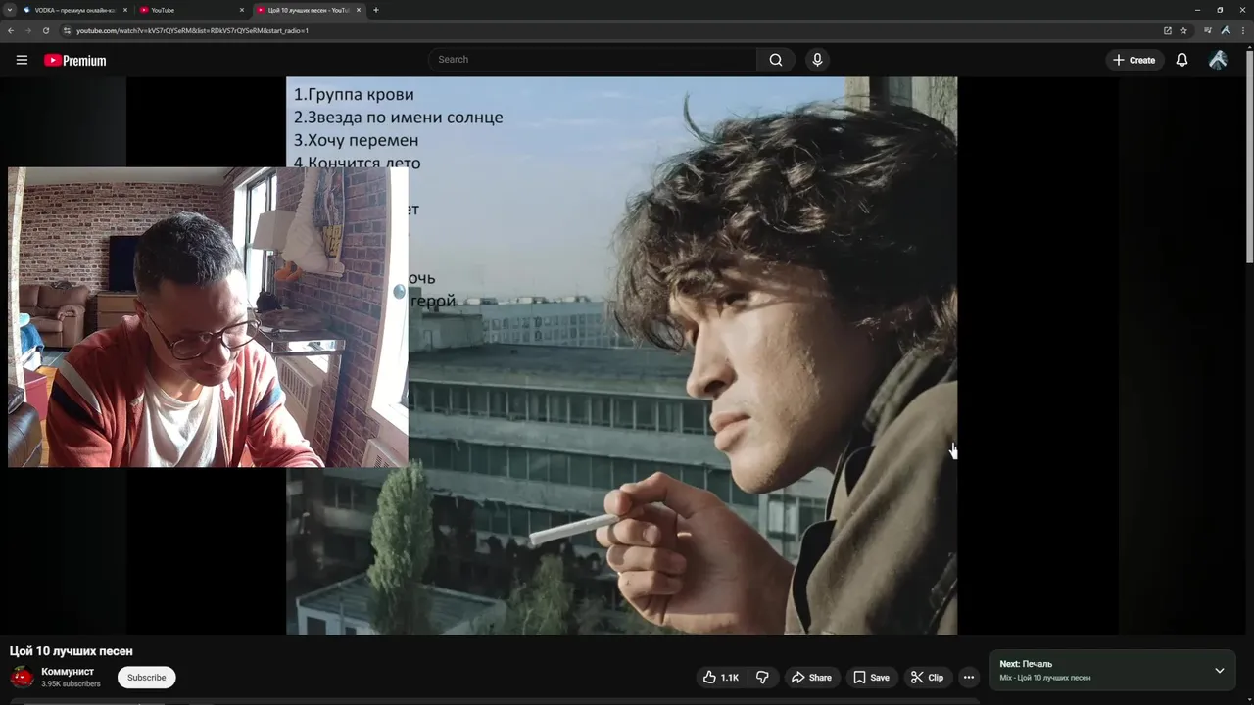Close the YouTube second tab

pos(242,10)
